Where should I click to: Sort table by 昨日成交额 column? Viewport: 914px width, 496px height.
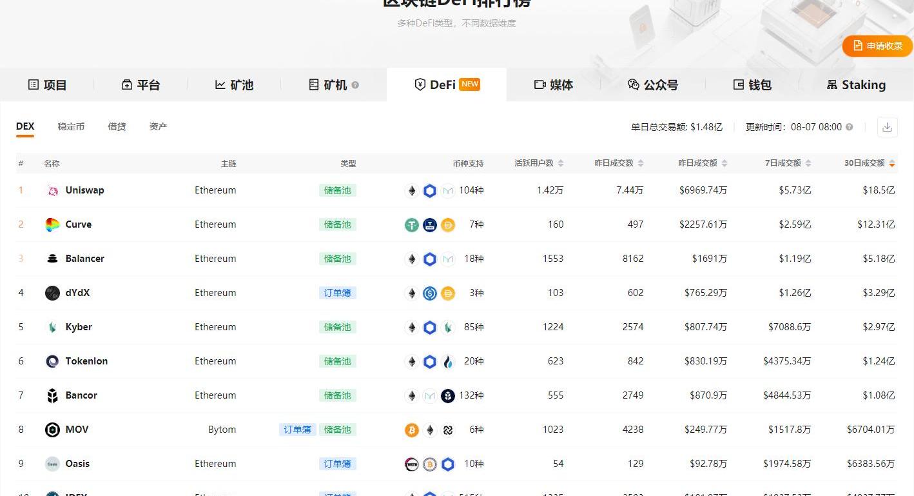click(703, 163)
